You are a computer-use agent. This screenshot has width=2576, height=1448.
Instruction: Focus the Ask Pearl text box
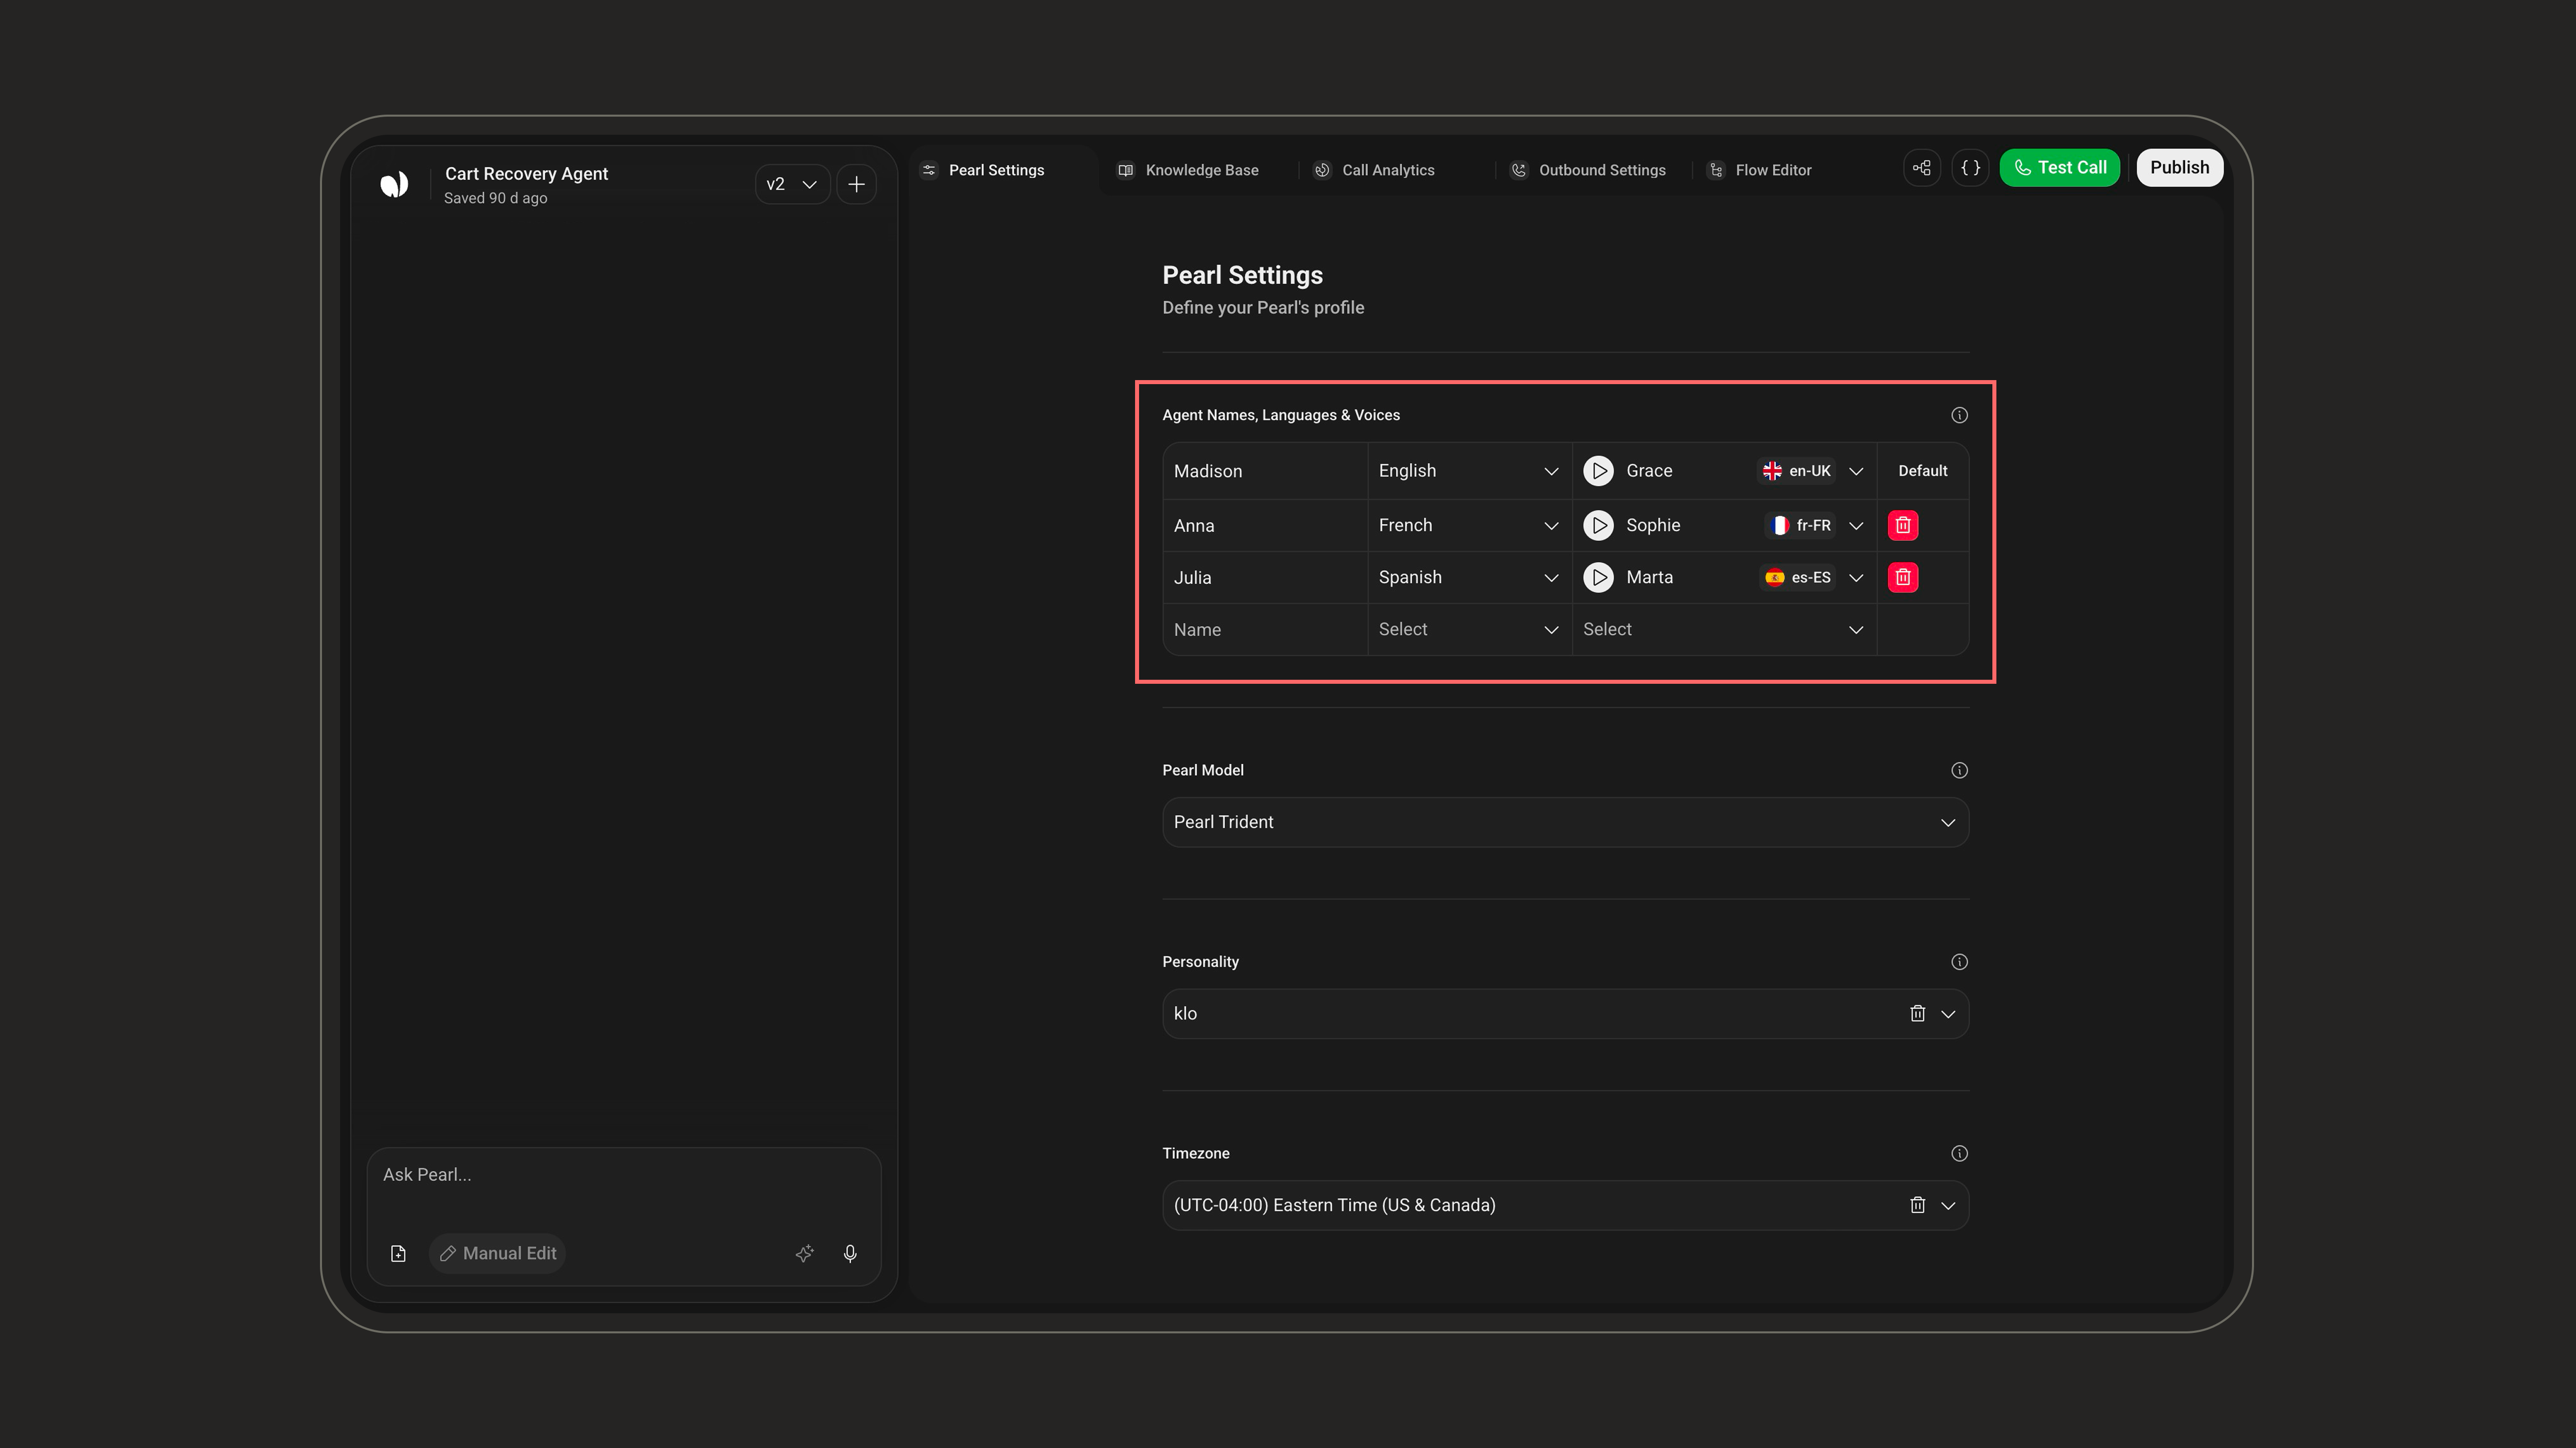(x=624, y=1175)
